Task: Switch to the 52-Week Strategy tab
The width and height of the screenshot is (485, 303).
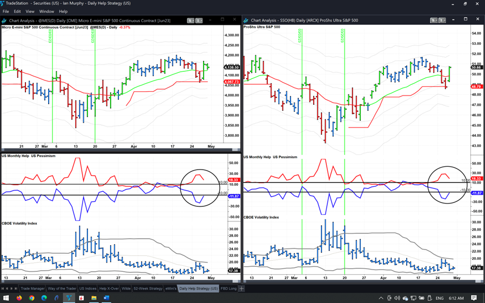Action: pyautogui.click(x=148, y=288)
